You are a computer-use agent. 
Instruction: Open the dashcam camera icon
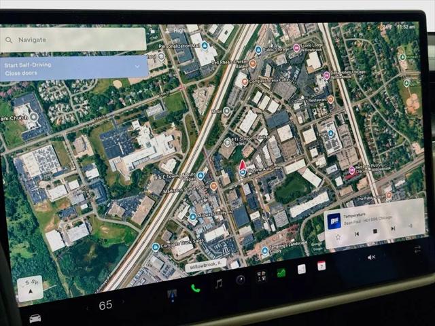pos(241,280)
